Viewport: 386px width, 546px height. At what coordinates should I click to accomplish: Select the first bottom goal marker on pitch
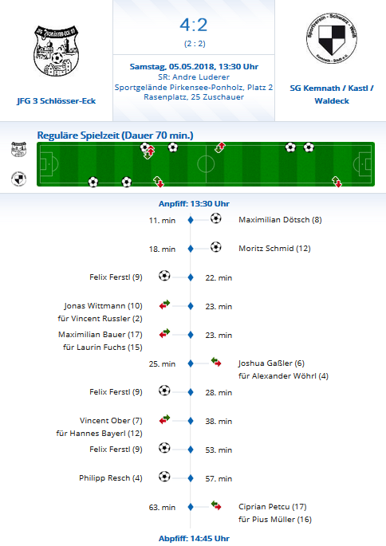93,182
